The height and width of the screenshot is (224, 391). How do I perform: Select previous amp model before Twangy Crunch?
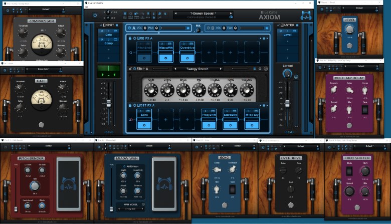coord(175,69)
